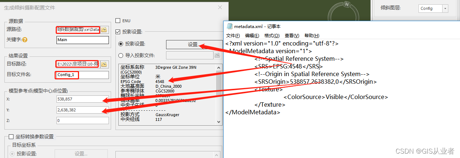Click the keyword help question mark icon
This screenshot has width=460, height=158.
25,40
